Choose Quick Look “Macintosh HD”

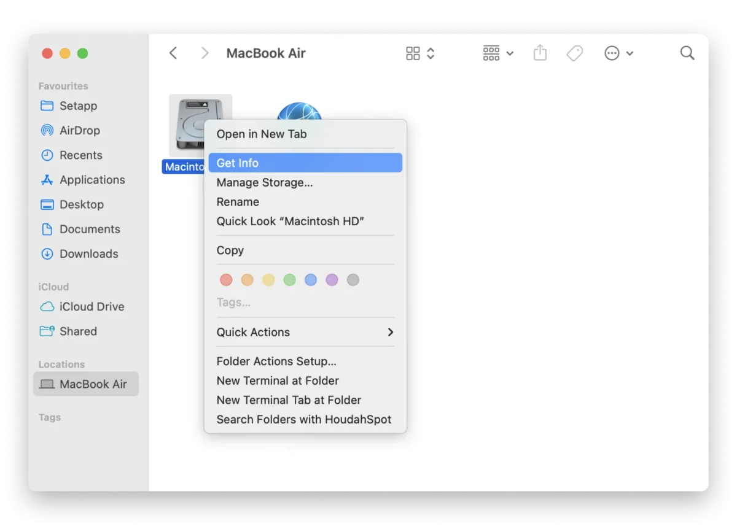point(305,221)
